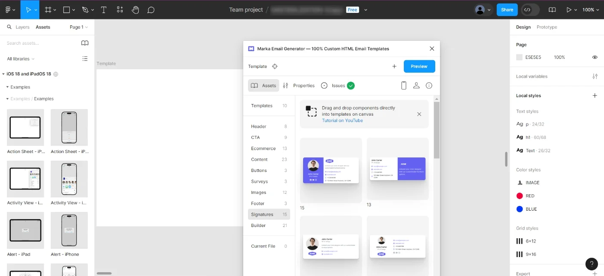The image size is (604, 276).
Task: Collapse the Examples section
Action: [7, 87]
